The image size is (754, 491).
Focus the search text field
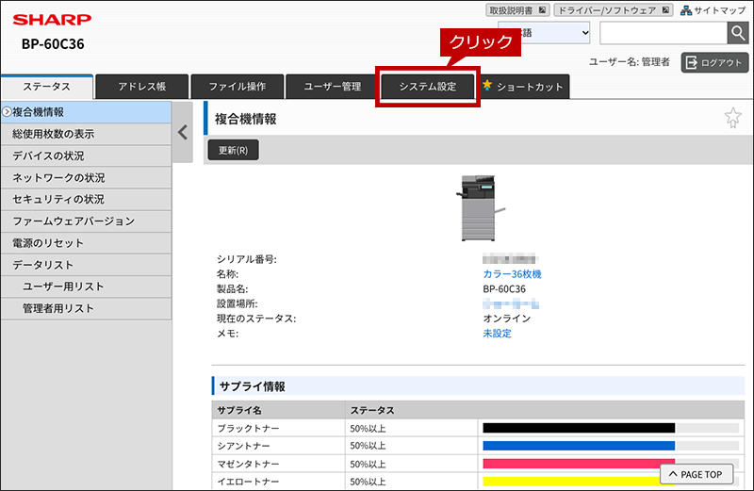coord(664,33)
